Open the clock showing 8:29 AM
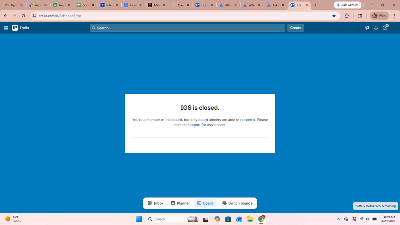 389,219
